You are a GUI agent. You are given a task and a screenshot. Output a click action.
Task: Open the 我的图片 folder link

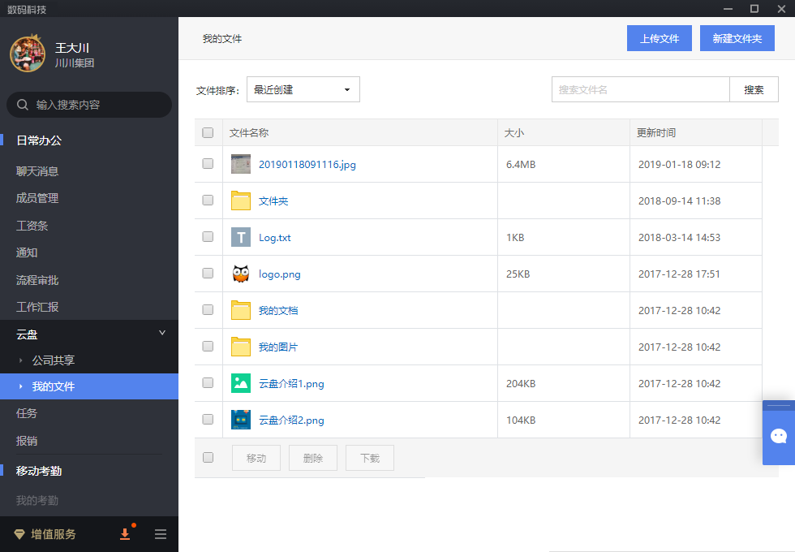[x=278, y=347]
